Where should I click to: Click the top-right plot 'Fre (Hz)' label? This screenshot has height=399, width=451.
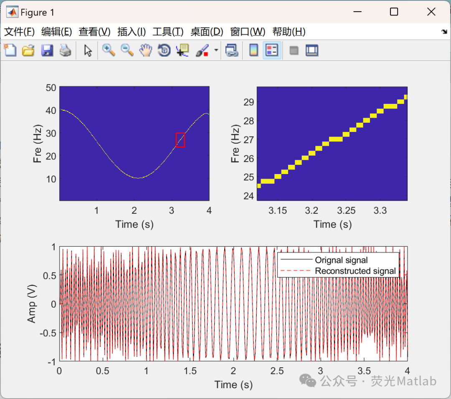pyautogui.click(x=235, y=144)
